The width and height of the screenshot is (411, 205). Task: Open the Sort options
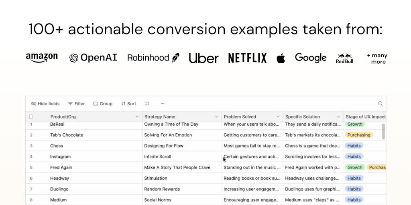click(x=128, y=104)
